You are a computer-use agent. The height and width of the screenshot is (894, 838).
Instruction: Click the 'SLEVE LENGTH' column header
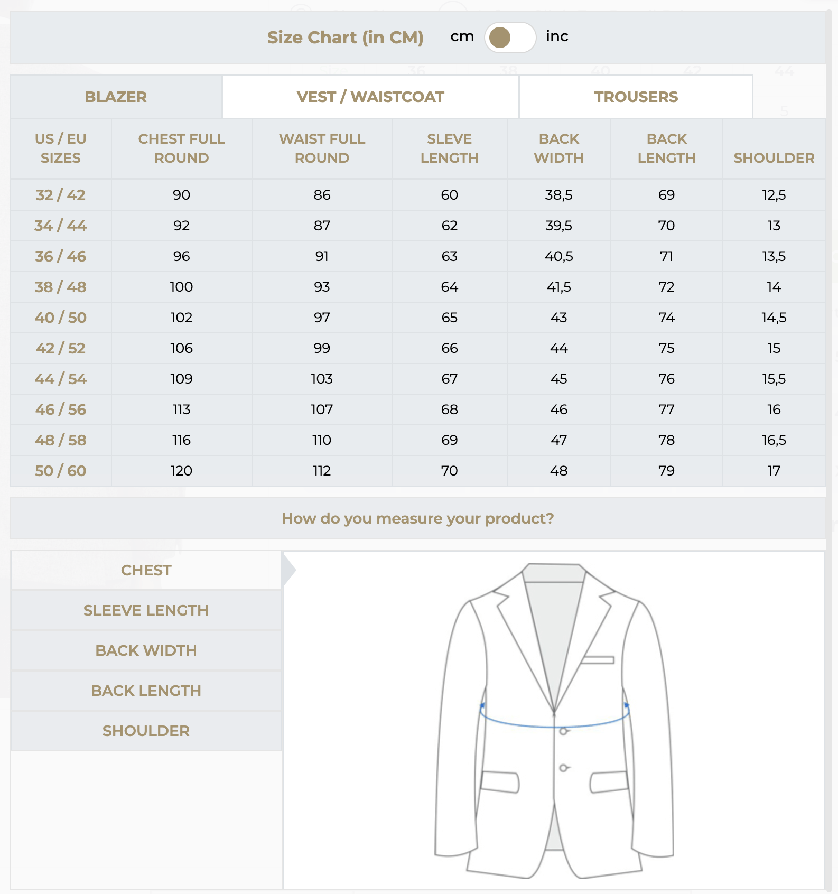450,148
